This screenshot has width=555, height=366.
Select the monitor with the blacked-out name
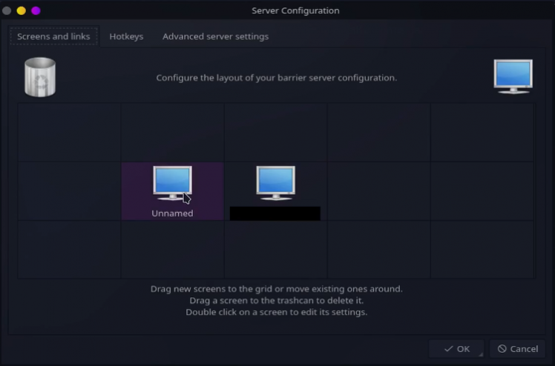[x=275, y=183]
